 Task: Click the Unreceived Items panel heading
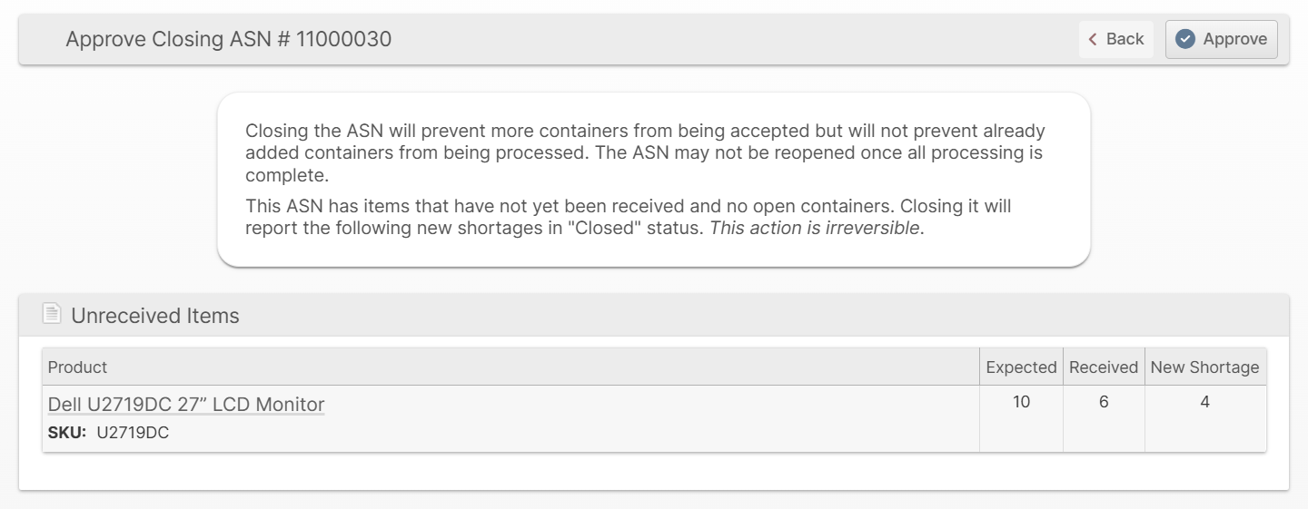155,316
